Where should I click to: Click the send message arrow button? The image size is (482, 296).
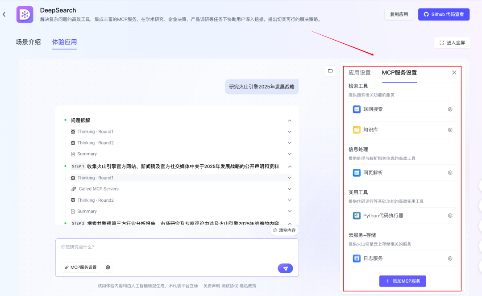285,268
